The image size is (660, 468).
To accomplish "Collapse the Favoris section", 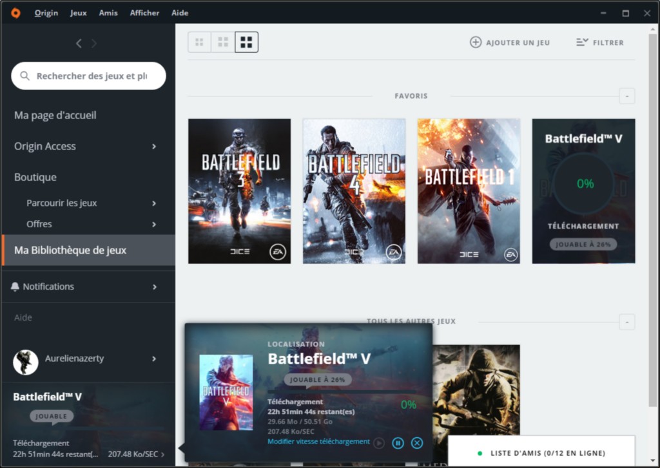I will [x=627, y=97].
